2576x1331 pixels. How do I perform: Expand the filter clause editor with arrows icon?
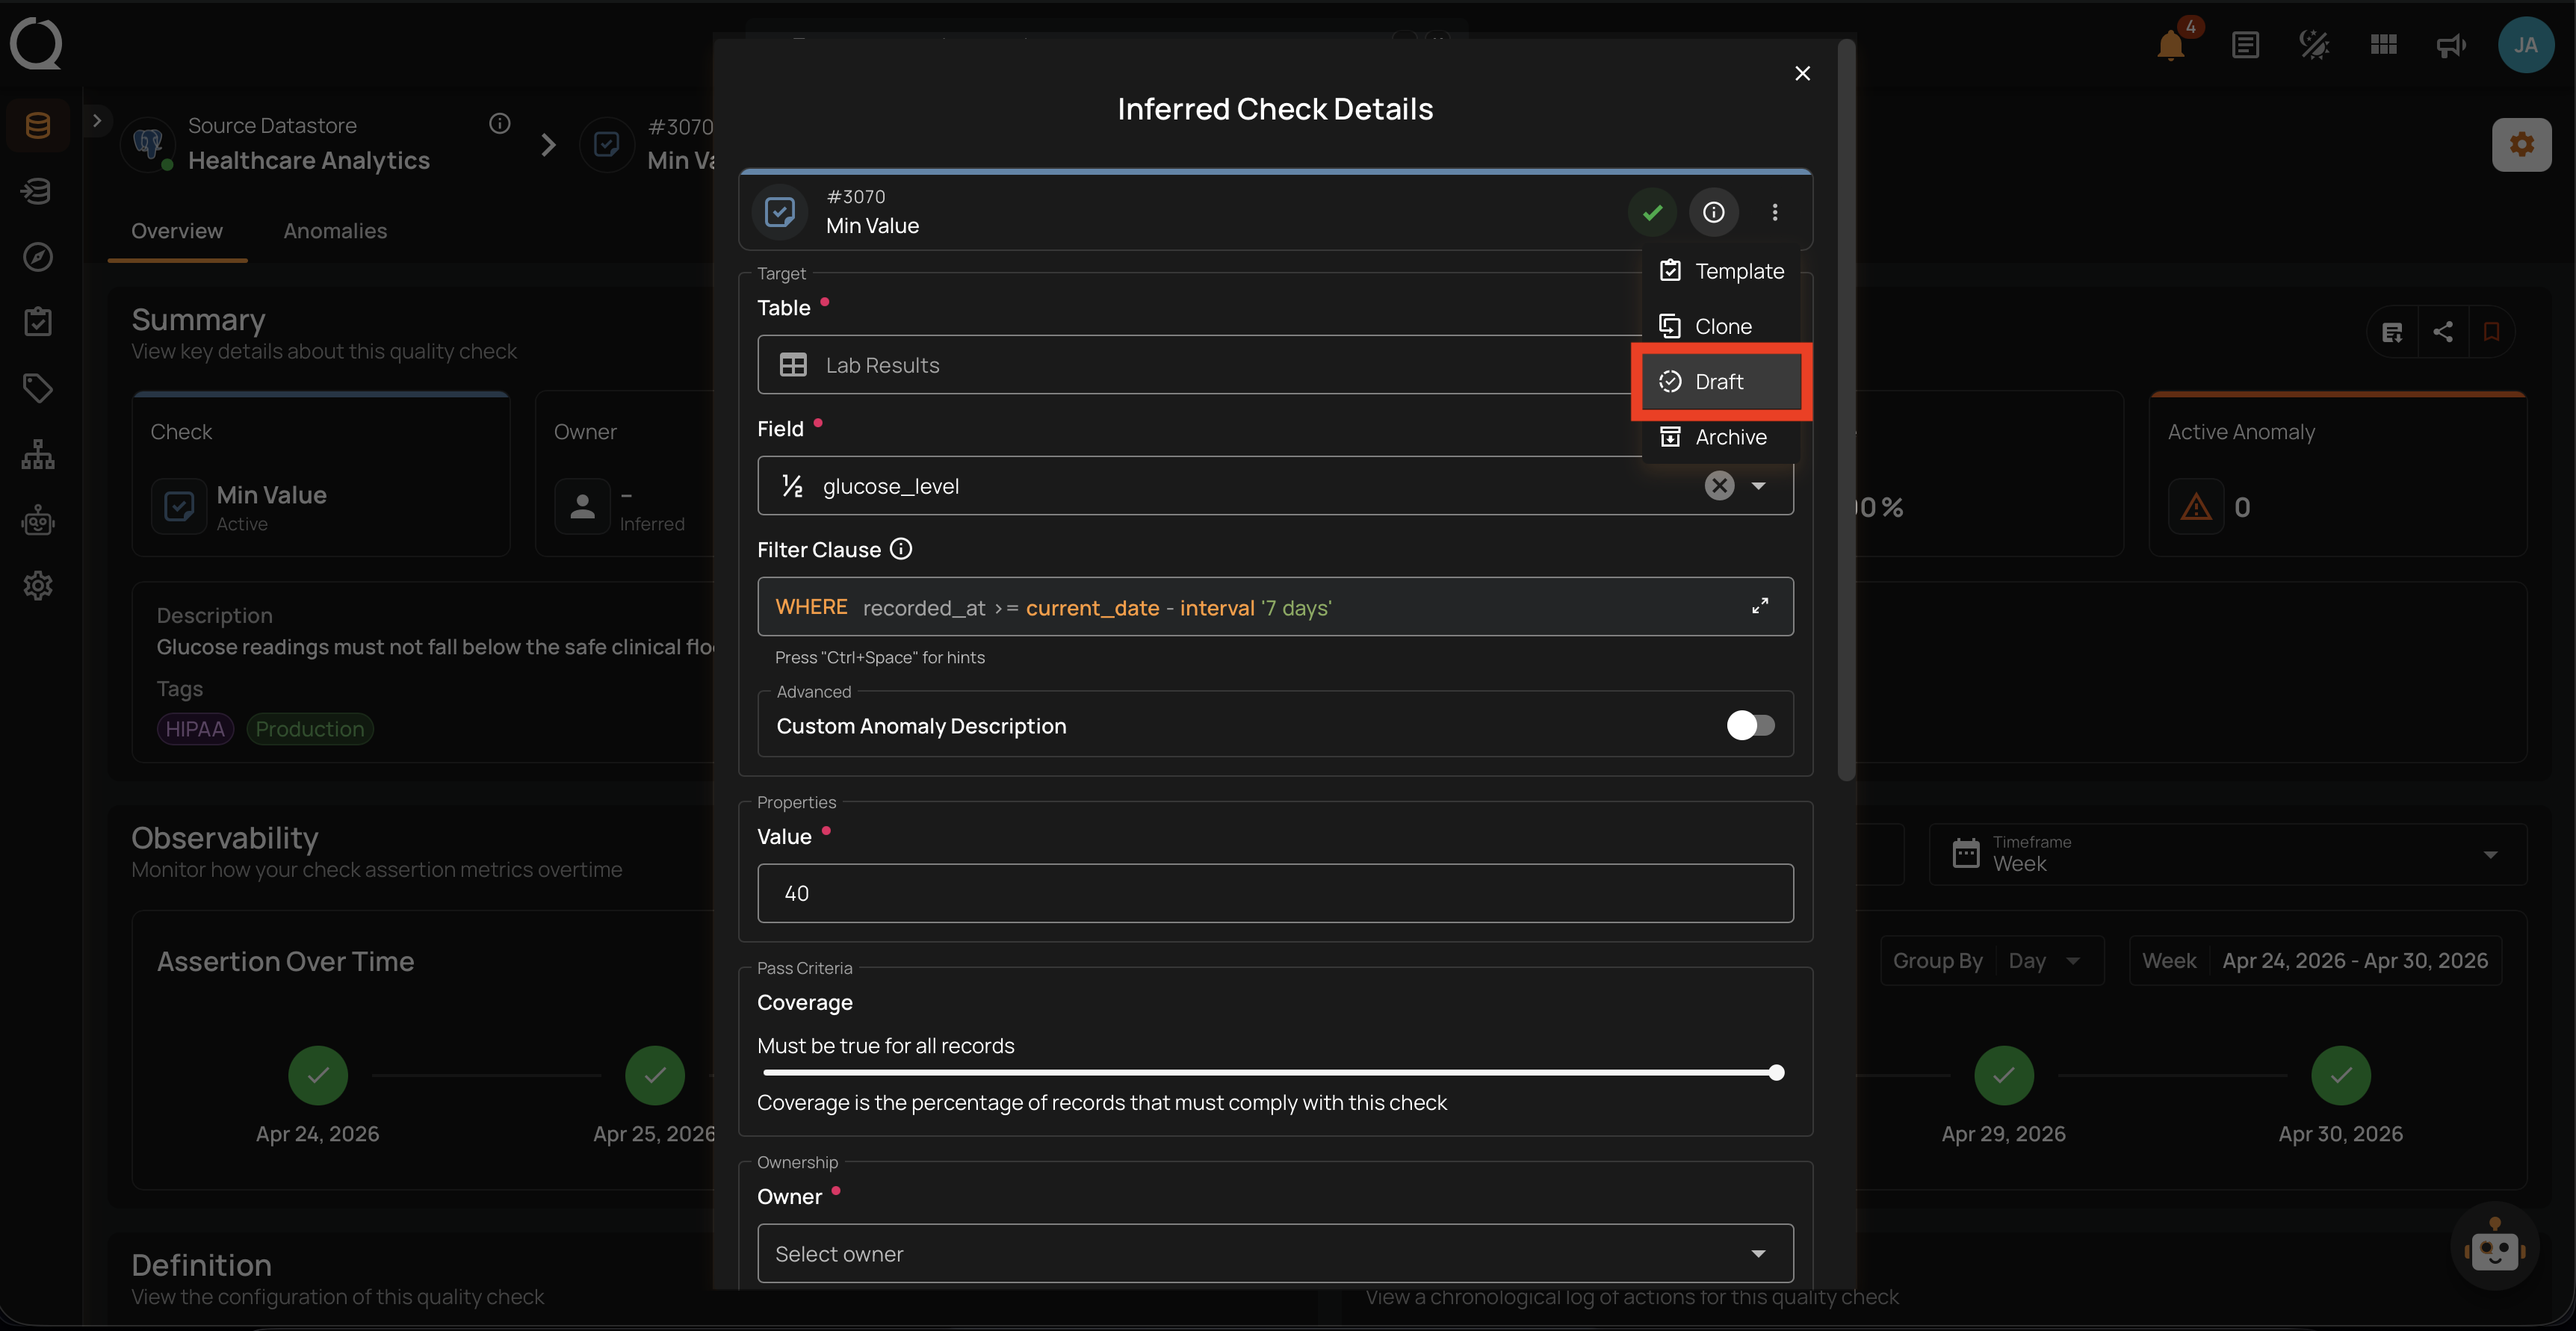pos(1759,606)
